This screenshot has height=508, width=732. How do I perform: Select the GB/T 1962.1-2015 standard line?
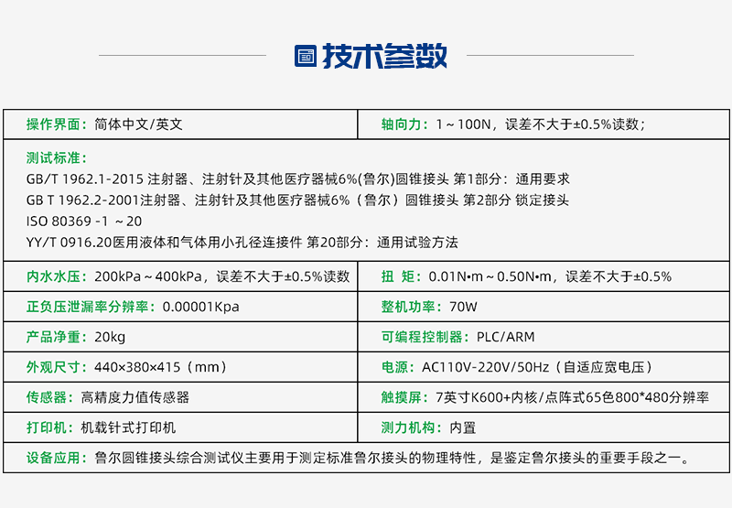[298, 179]
